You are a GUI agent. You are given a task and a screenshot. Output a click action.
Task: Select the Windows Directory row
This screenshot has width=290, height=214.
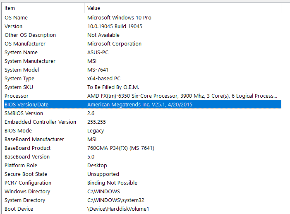[142, 191]
